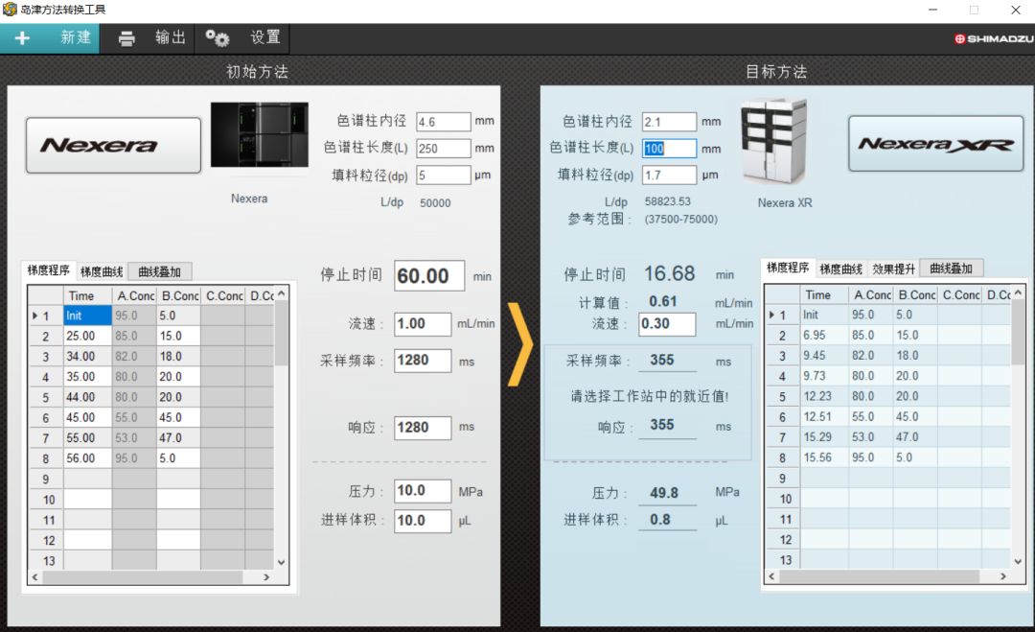1035x632 pixels.
Task: Click the gears icon for 设置
Action: point(218,38)
